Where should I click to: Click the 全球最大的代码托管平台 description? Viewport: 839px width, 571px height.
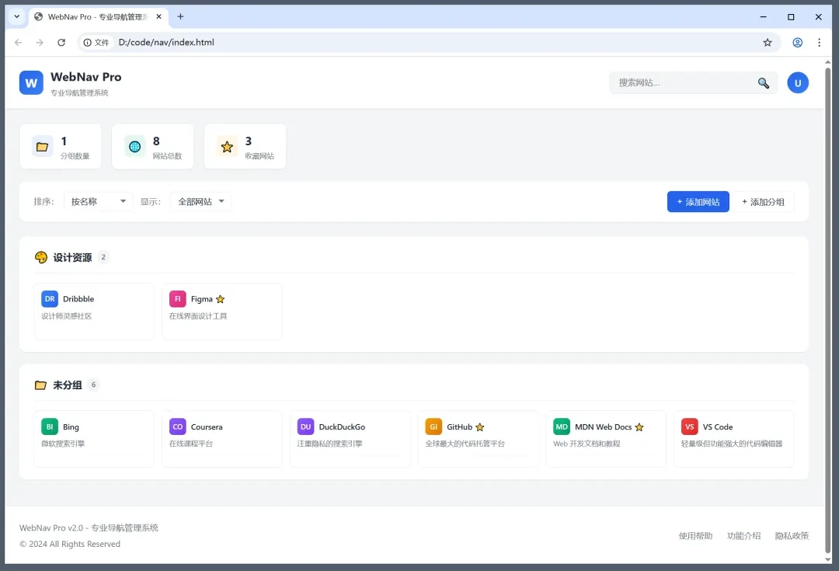465,444
